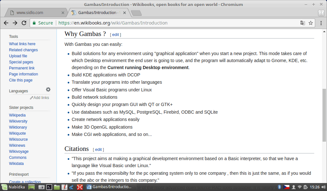This screenshot has height=191, width=327.
Task: Open the Bluetooth tray icon
Action: 279,187
